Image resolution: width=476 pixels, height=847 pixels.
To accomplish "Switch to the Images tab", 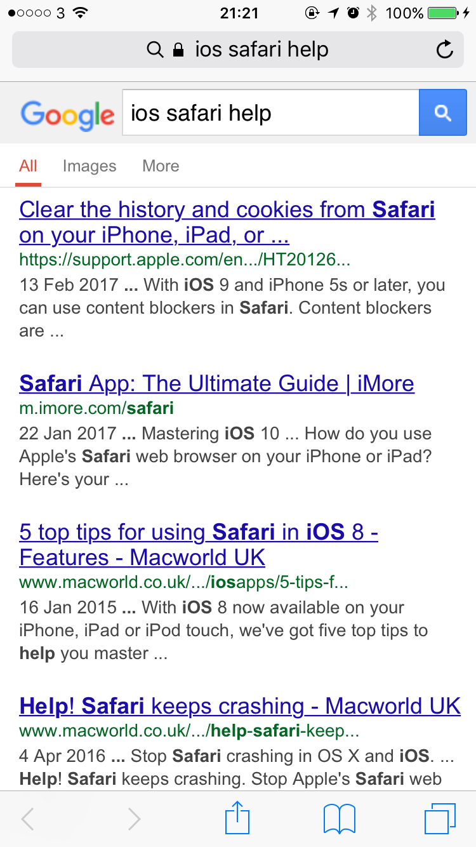I will (89, 166).
